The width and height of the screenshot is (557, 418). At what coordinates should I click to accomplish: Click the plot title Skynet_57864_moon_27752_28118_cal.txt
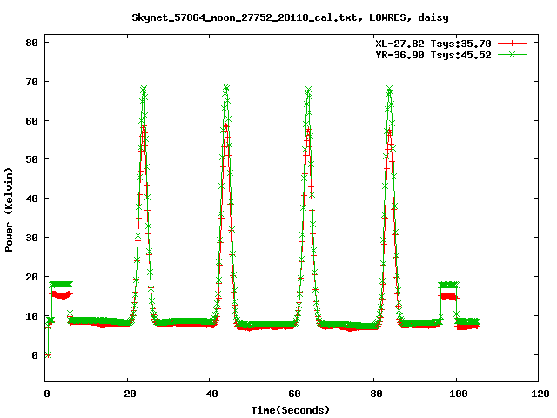(x=290, y=17)
